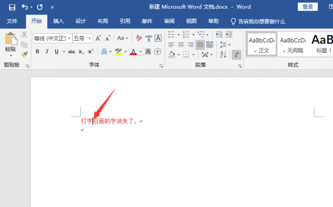333x207 pixels.
Task: Save the document with the floppy icon
Action: 12,7
